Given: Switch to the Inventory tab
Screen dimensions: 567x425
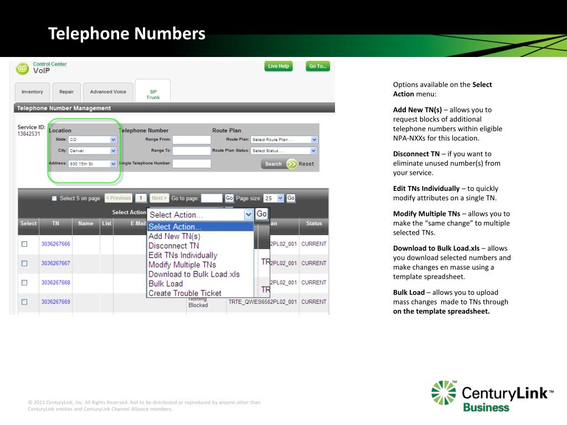Looking at the screenshot, I should point(32,92).
